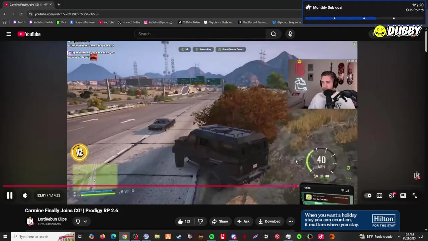The height and width of the screenshot is (241, 428).
Task: Show hidden system tray icons
Action: 399,237
